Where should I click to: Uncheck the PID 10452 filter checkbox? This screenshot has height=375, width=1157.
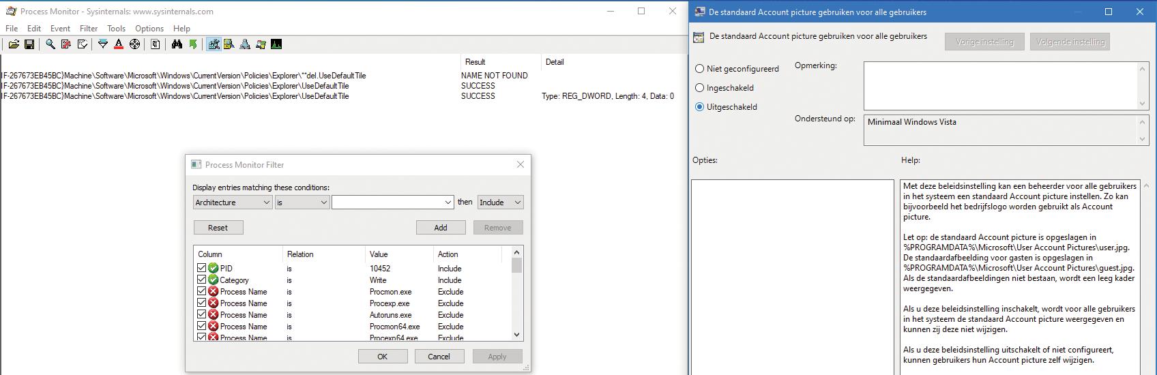201,269
